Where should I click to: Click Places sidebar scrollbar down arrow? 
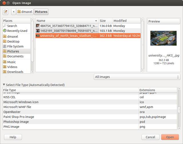[x=33, y=72]
